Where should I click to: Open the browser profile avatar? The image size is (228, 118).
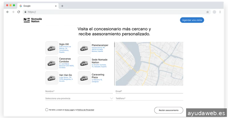[214, 12]
